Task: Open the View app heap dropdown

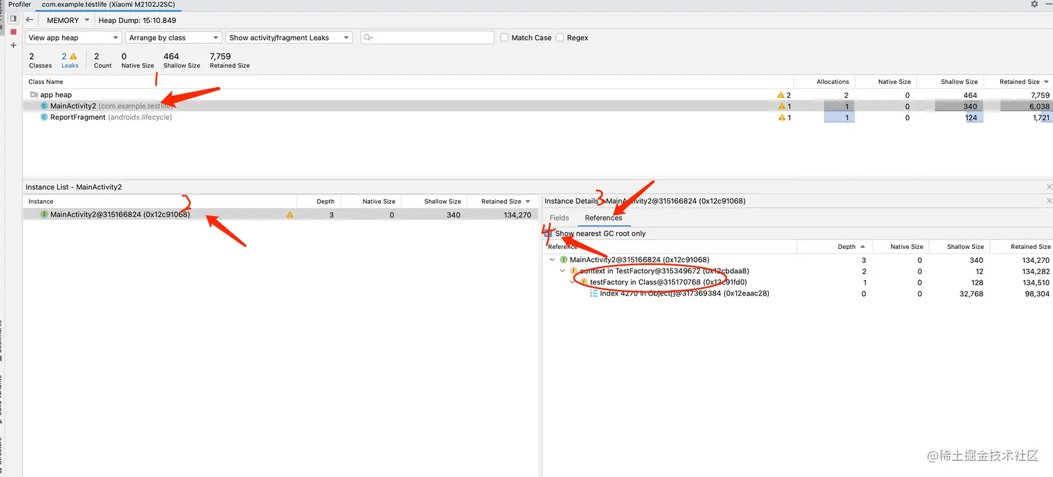Action: tap(74, 38)
